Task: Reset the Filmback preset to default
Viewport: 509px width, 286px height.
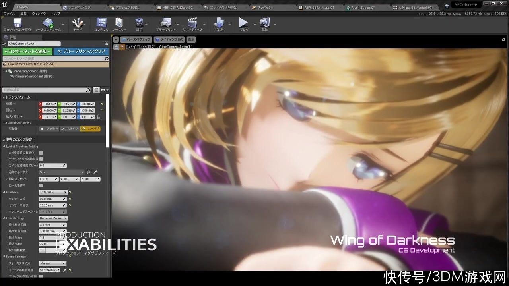Action: click(70, 192)
